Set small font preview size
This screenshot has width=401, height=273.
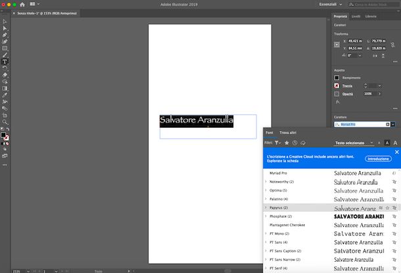[379, 143]
